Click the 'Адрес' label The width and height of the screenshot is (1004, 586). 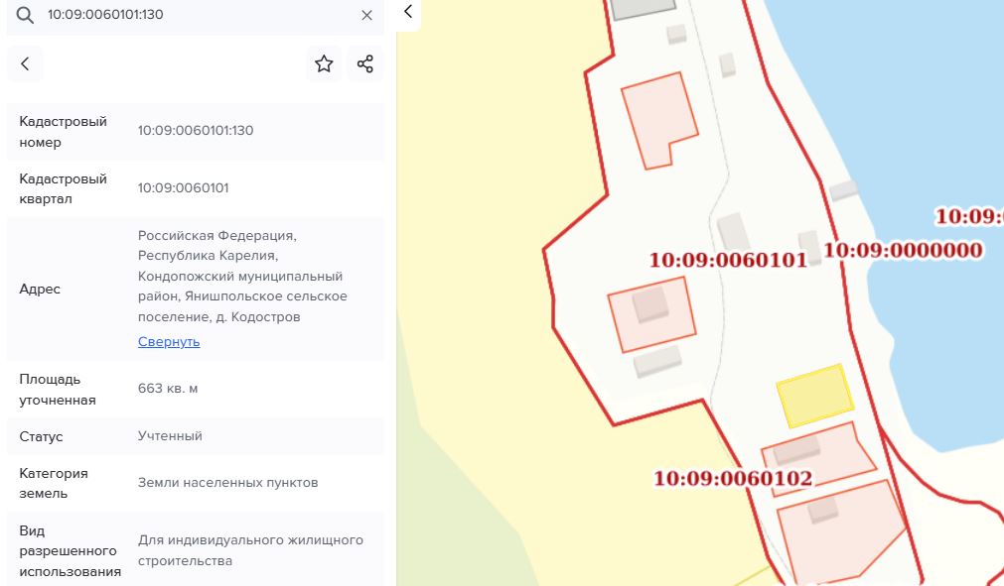pyautogui.click(x=40, y=289)
